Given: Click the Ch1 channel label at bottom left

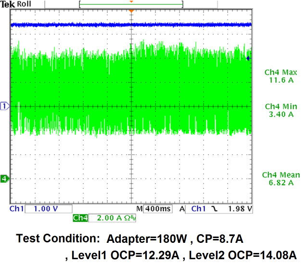Looking at the screenshot, I should coord(16,209).
